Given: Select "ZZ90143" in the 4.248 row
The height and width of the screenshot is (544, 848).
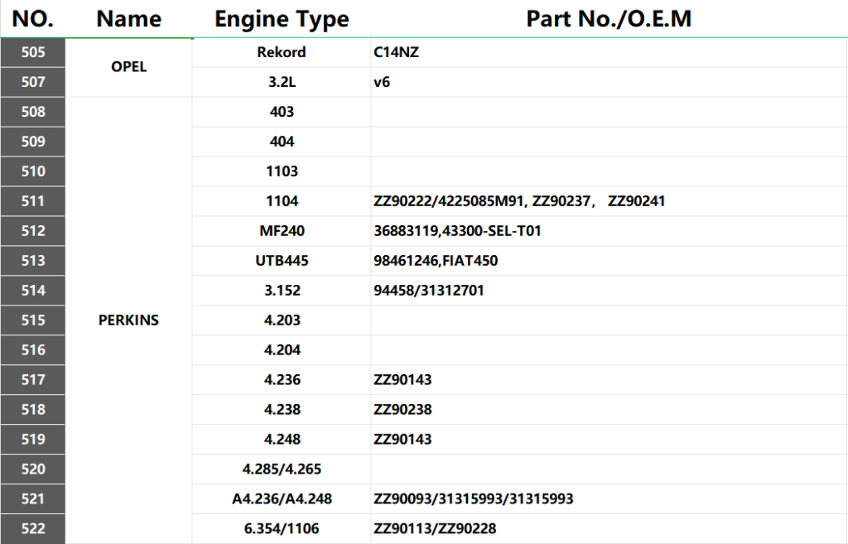Looking at the screenshot, I should [609, 439].
